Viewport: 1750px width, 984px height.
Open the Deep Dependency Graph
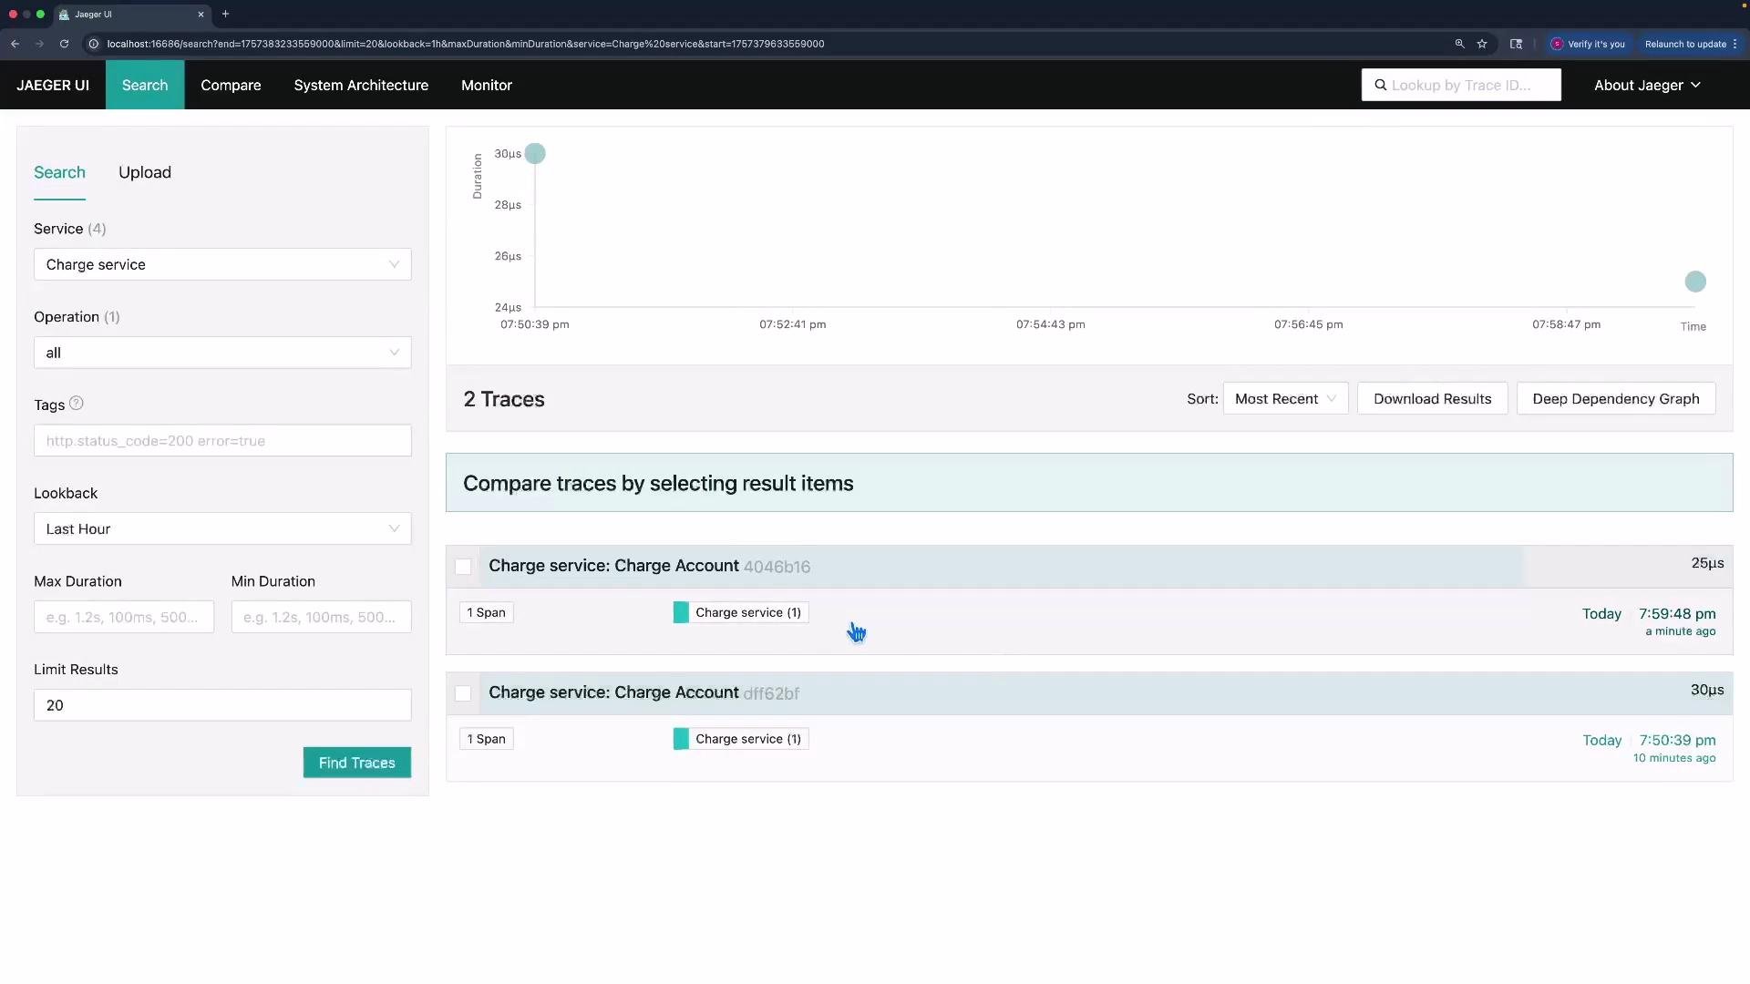(1616, 399)
